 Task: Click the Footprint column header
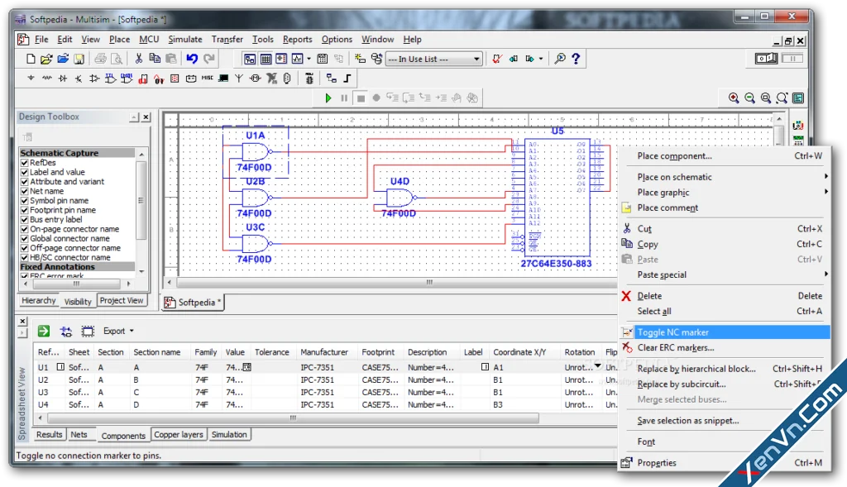(x=378, y=352)
